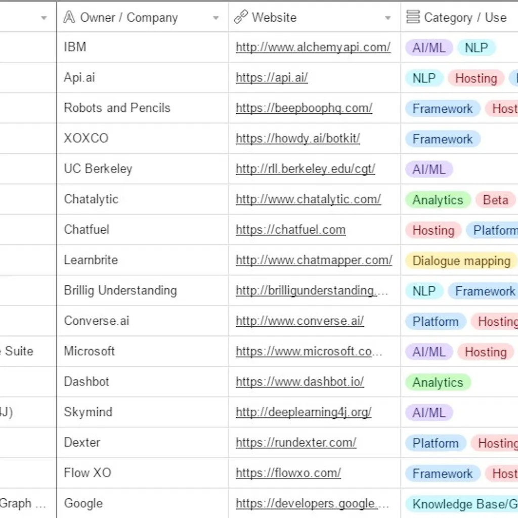Open the first column's header dropdown arrow
Viewport: 518px width, 518px height.
(x=44, y=18)
